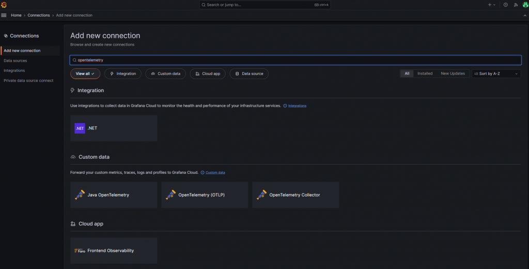The image size is (529, 269).
Task: Select the All status option
Action: [407, 73]
